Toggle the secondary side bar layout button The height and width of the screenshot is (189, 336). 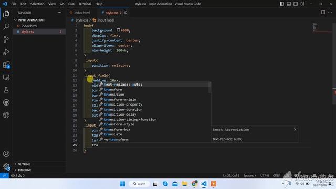296,4
